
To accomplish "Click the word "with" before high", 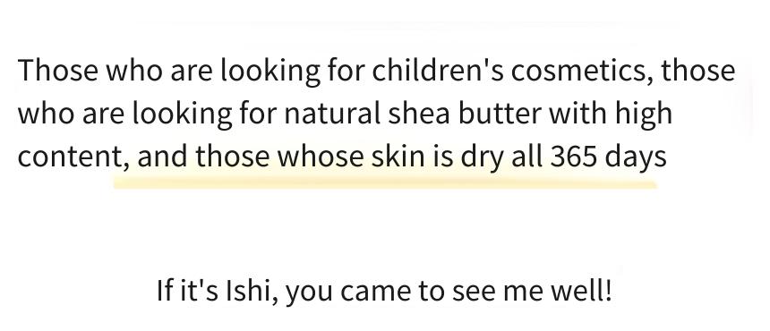I will pyautogui.click(x=578, y=114).
